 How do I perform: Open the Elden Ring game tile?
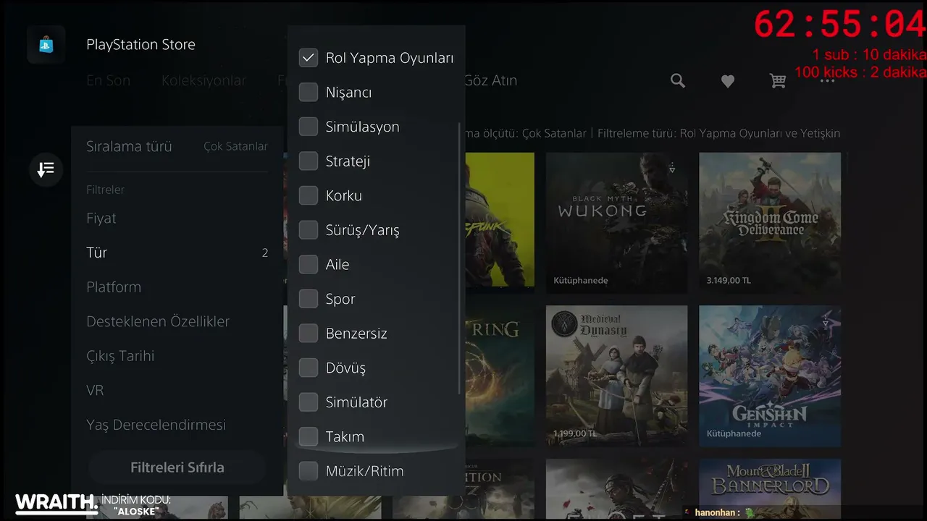[500, 376]
